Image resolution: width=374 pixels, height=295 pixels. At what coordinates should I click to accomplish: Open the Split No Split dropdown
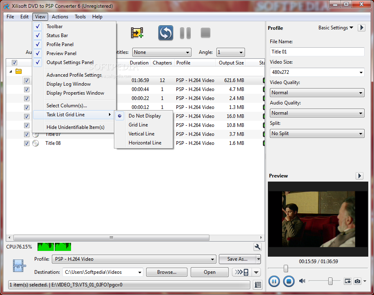(317, 133)
